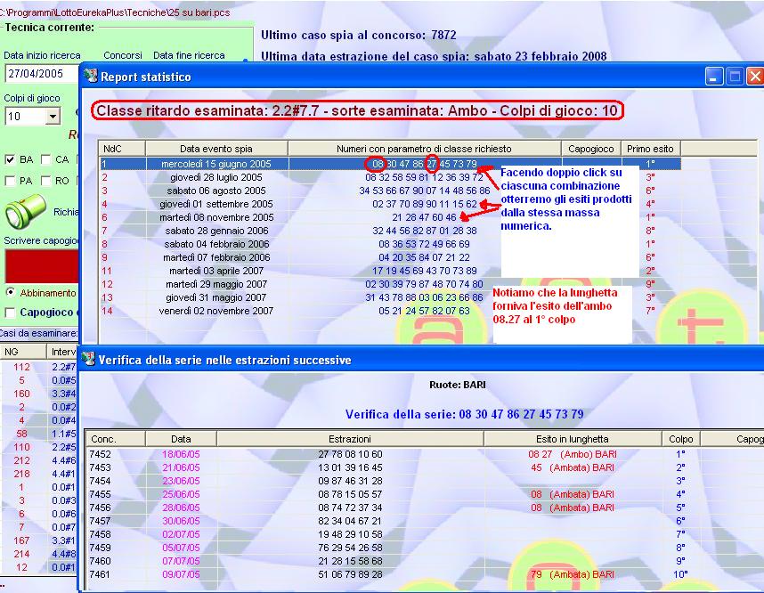Select row sabato 28 gennaio 2006
764x593 pixels.
(x=390, y=231)
